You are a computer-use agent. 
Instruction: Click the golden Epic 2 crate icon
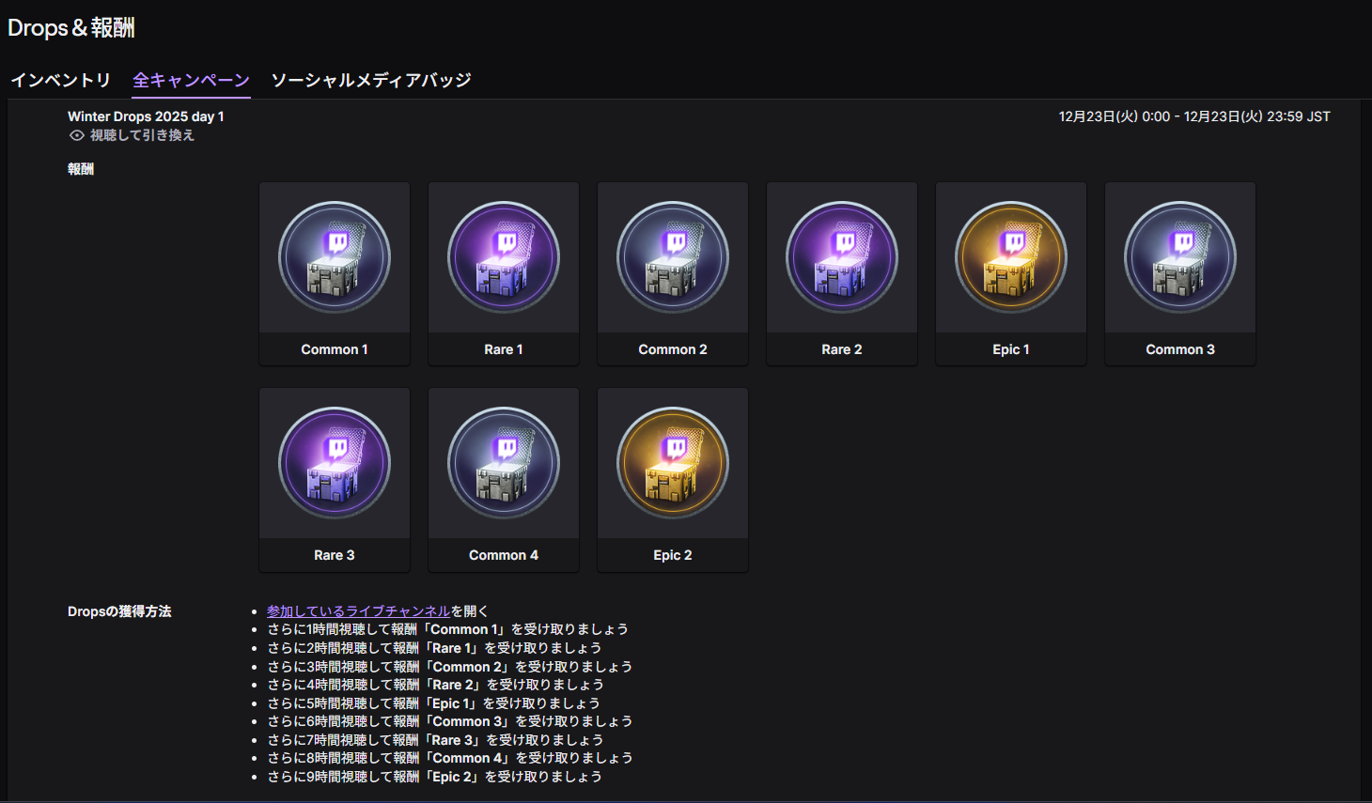pyautogui.click(x=673, y=463)
